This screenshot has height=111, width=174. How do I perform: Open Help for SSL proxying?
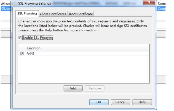click(x=142, y=102)
